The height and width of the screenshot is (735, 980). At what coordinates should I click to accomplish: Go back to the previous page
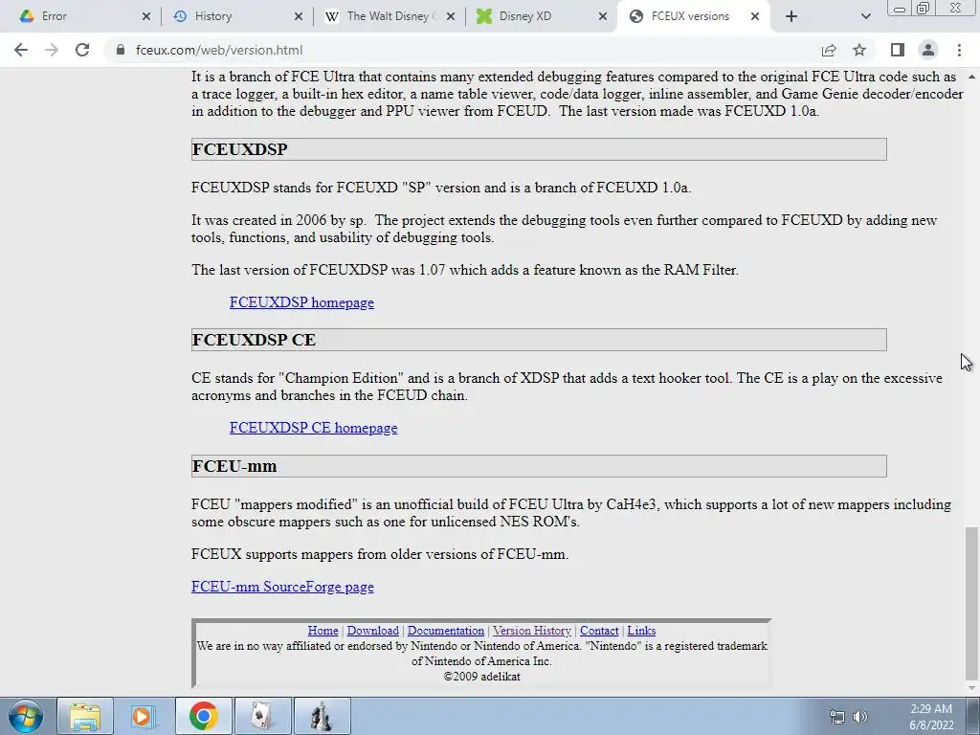click(21, 50)
